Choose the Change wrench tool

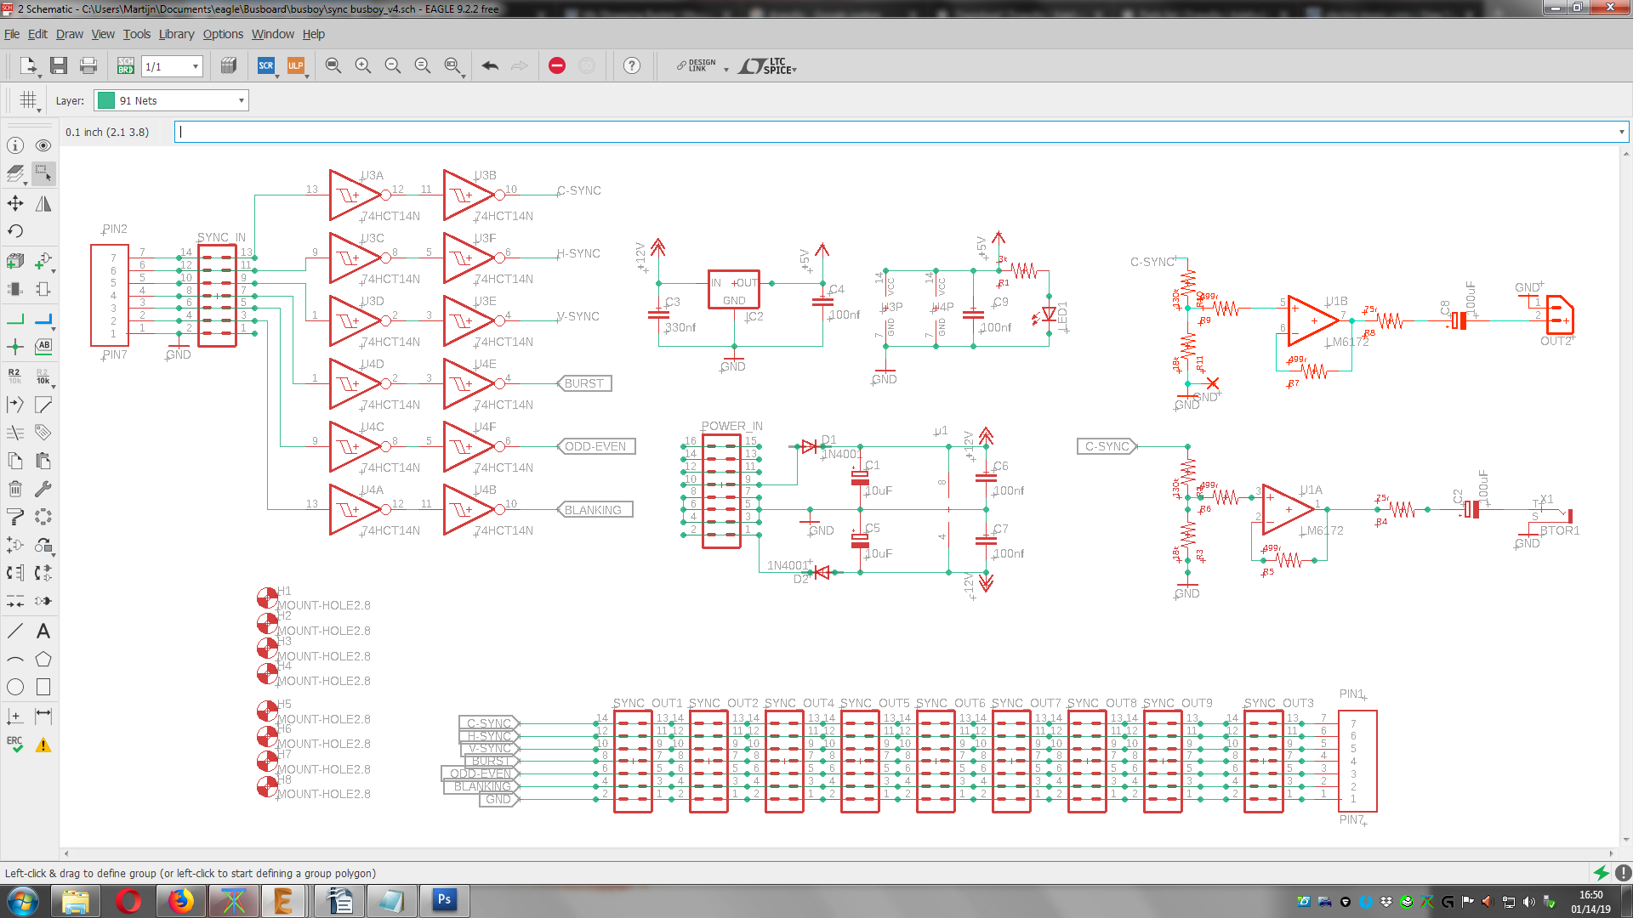(43, 489)
